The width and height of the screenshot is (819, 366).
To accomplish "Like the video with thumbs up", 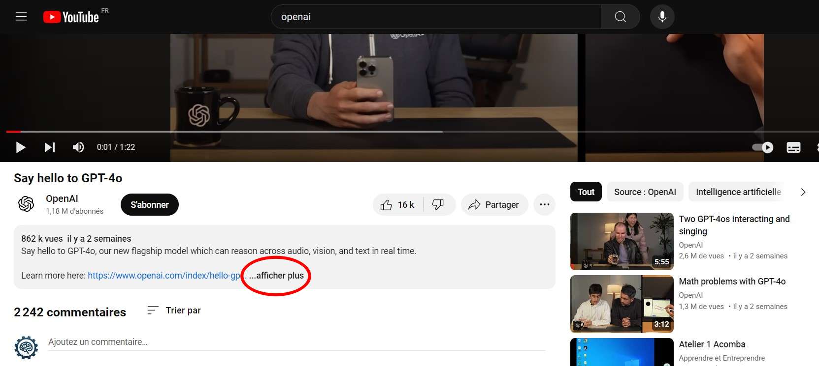I will coord(398,205).
